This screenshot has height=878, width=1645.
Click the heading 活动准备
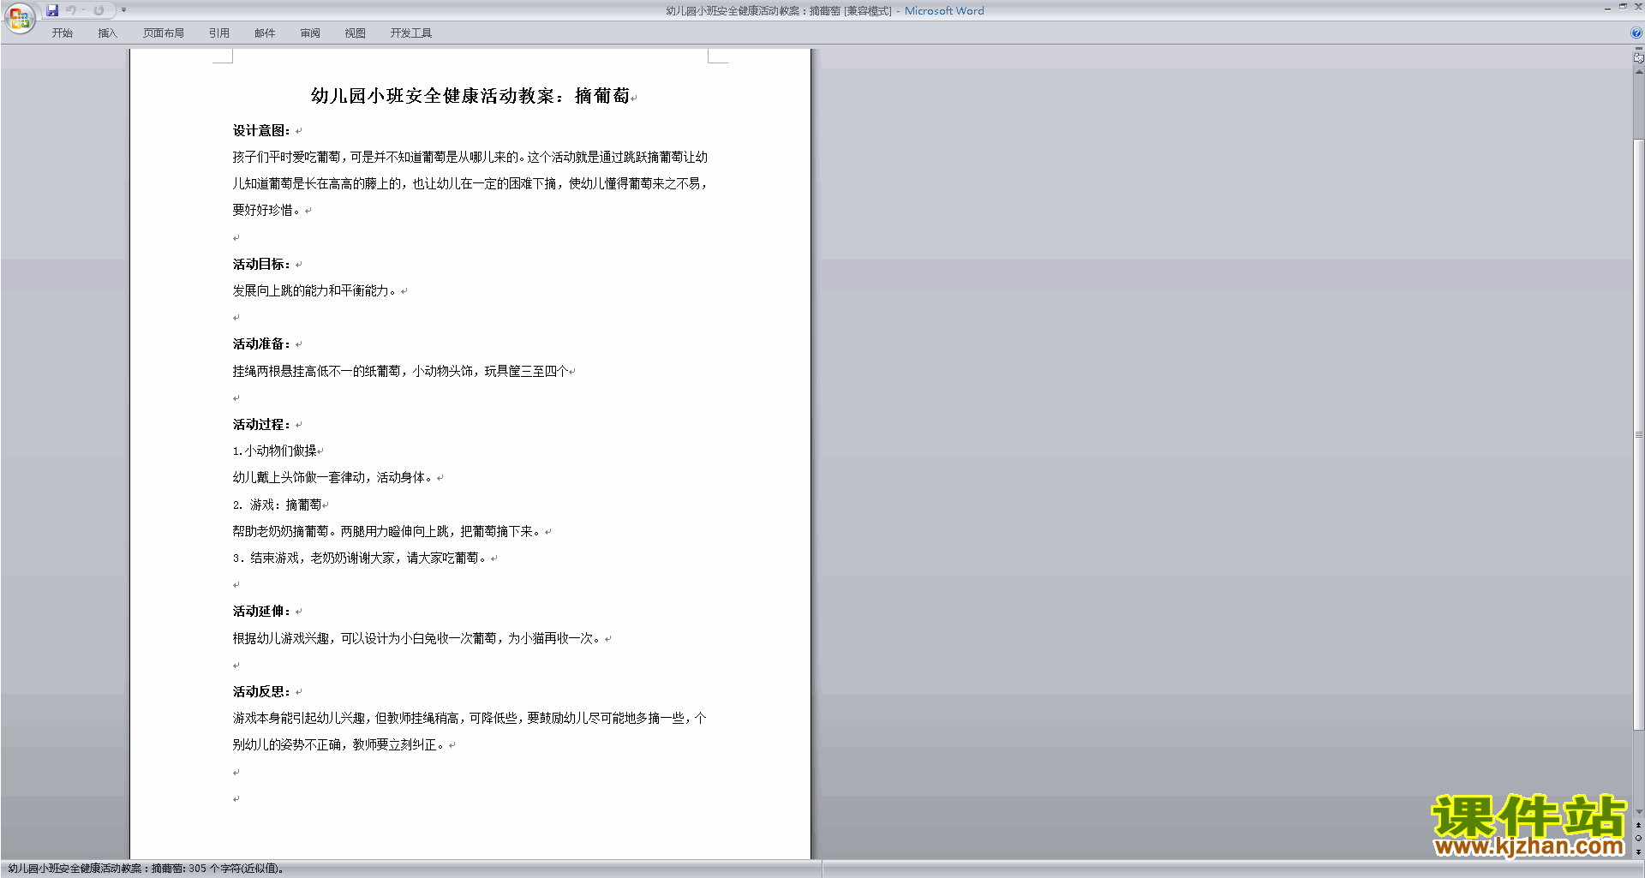[x=261, y=344]
